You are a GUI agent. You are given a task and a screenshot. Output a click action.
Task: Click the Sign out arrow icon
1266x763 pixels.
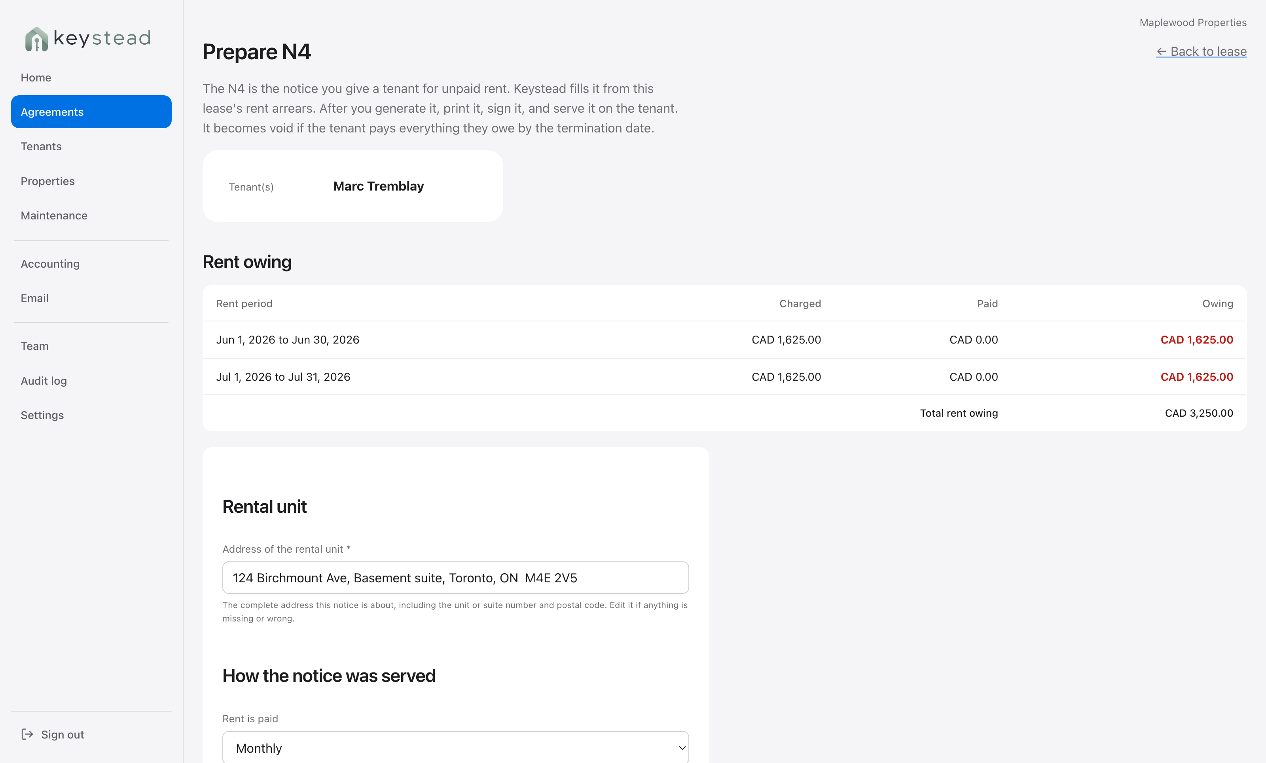point(27,734)
